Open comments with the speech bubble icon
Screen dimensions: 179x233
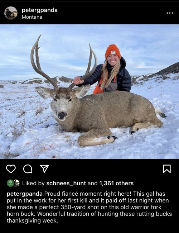tap(28, 169)
